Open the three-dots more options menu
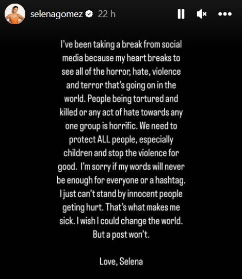 click(x=225, y=14)
